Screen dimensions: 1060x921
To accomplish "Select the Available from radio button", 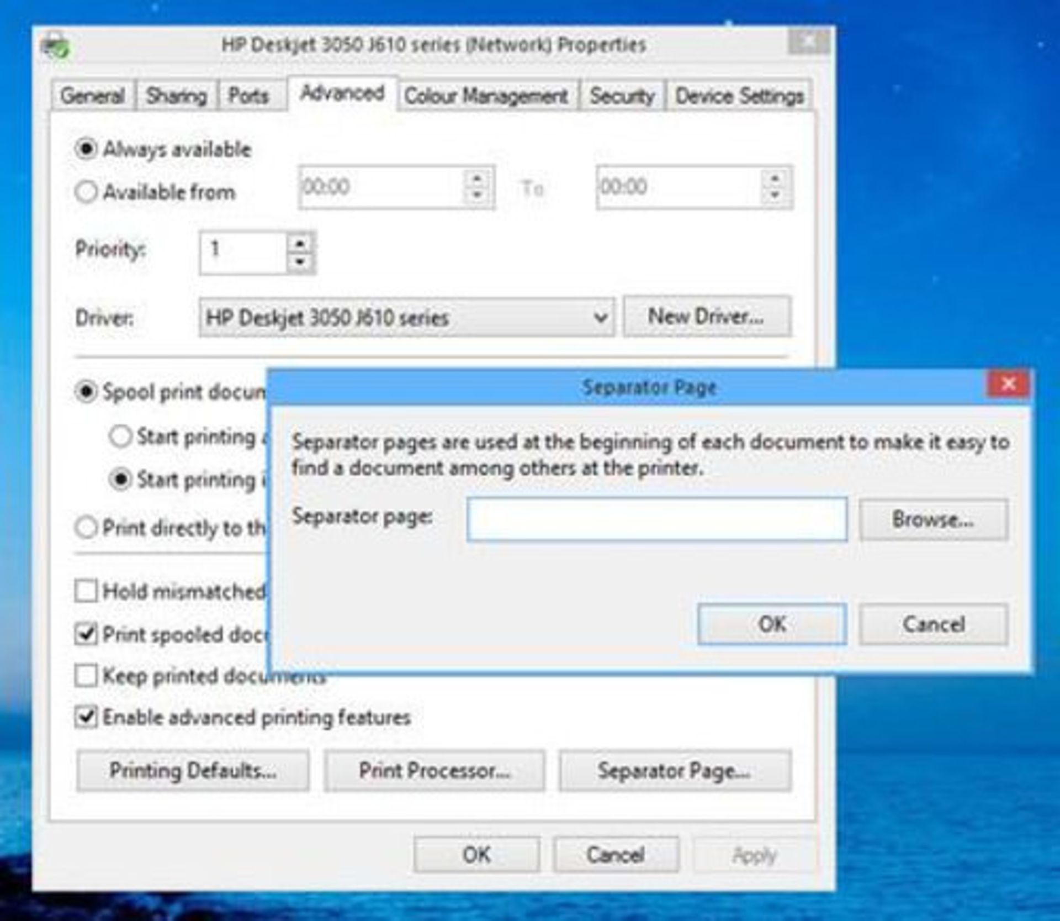I will (x=86, y=192).
